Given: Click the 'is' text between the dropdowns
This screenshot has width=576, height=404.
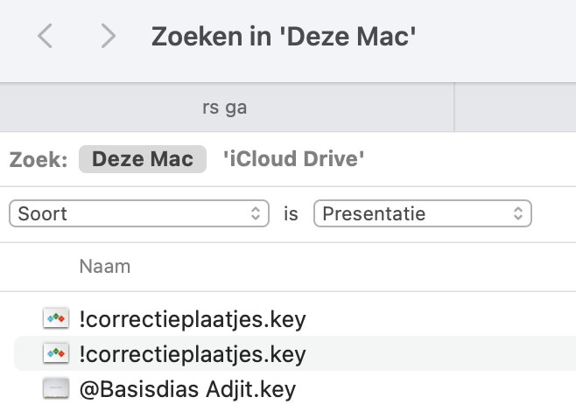Looking at the screenshot, I should tap(291, 213).
